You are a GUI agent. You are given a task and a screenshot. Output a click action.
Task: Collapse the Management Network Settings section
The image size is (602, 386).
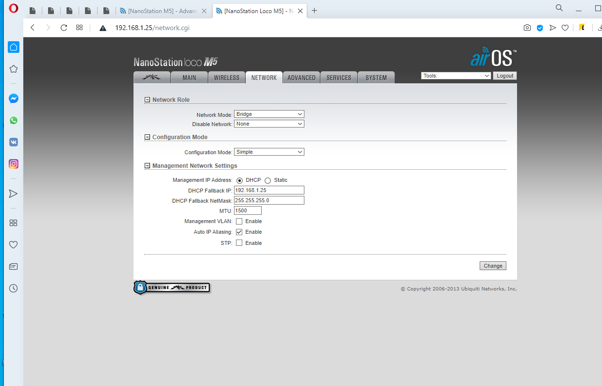click(148, 166)
